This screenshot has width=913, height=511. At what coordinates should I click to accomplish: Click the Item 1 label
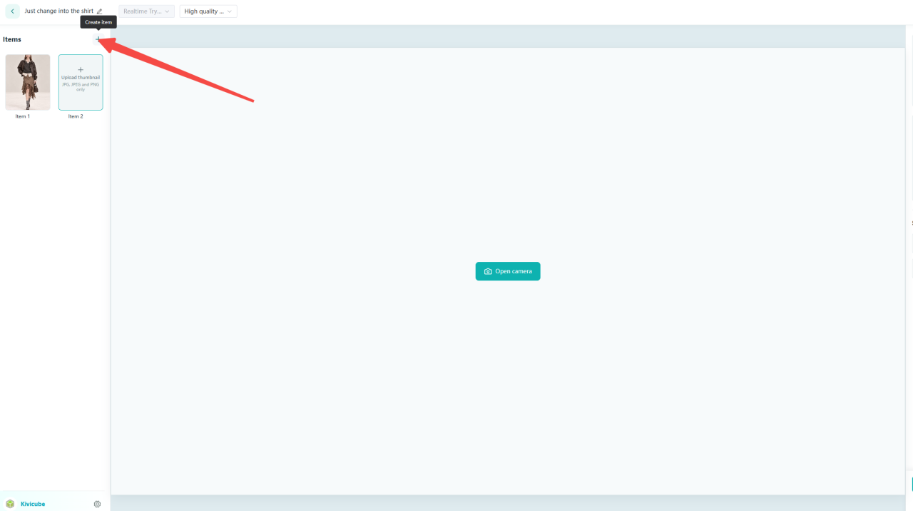tap(23, 116)
